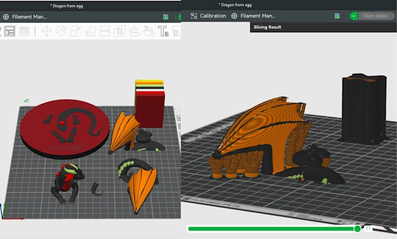Viewport: 397px width, 239px height.
Task: Select the Move tool in the left toolbar
Action: [47, 32]
